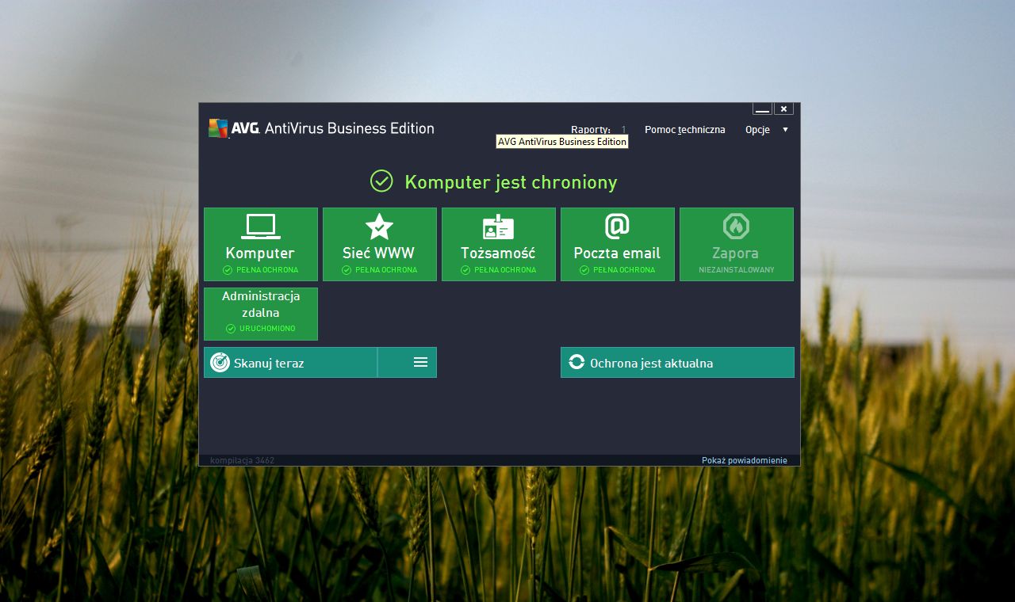The height and width of the screenshot is (602, 1015).
Task: Minimize the AVG window
Action: [762, 109]
